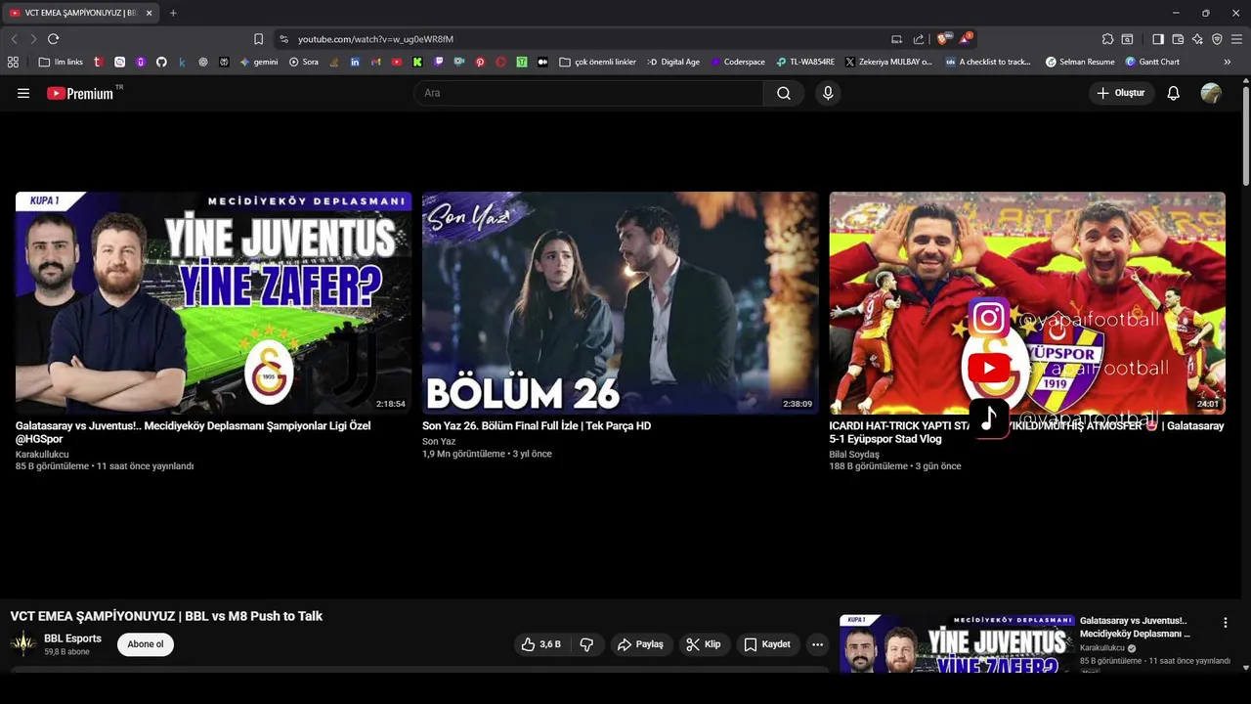This screenshot has width=1251, height=704.
Task: Open the GitHub bookmark icon
Action: click(x=161, y=62)
